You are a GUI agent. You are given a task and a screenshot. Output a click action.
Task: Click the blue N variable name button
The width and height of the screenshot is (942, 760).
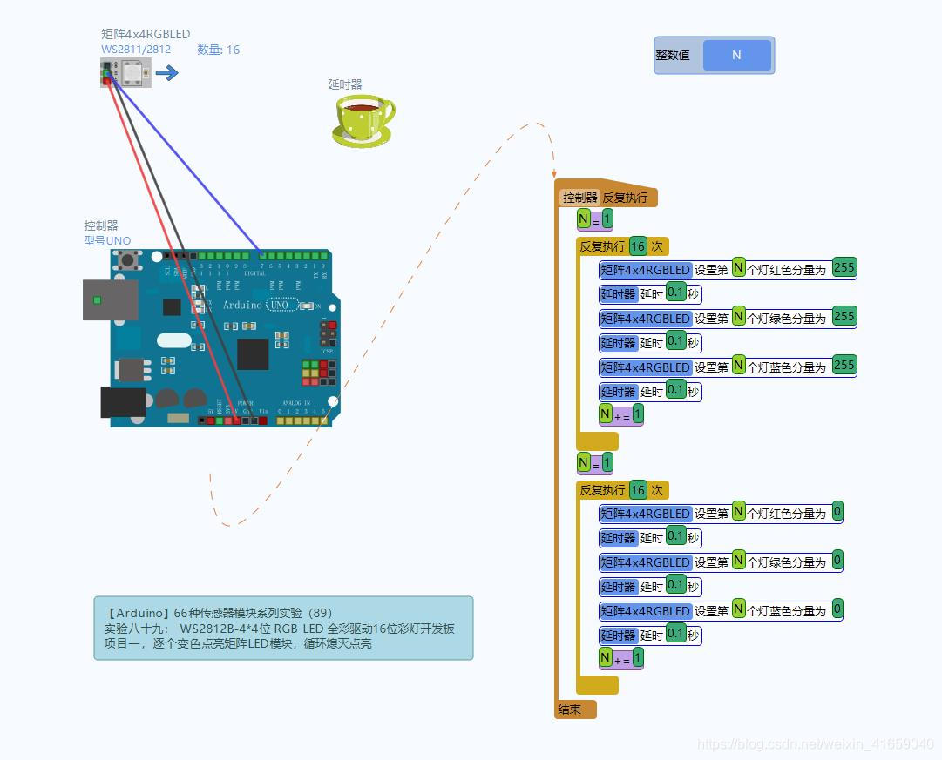(x=736, y=55)
